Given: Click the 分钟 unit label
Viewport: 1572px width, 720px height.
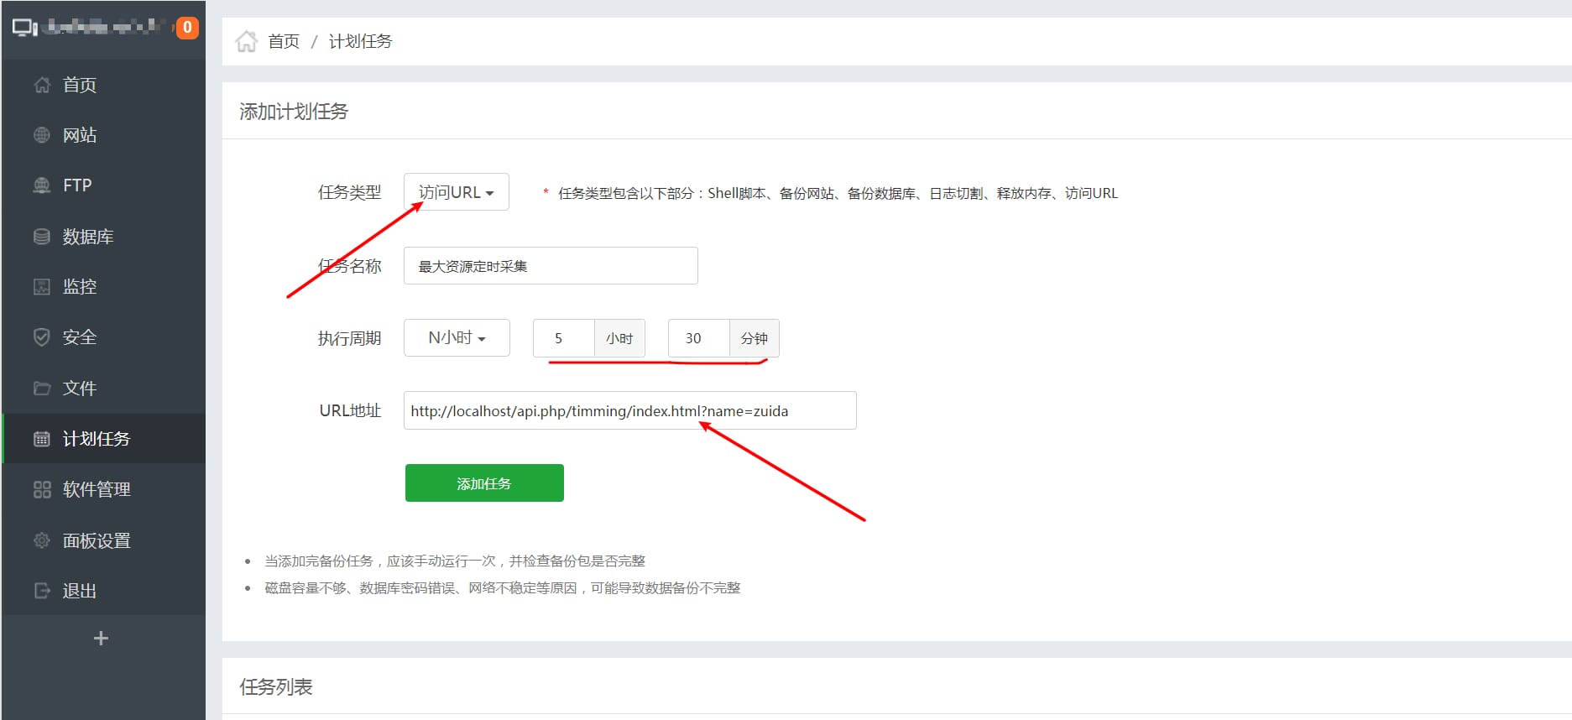Looking at the screenshot, I should click(755, 338).
